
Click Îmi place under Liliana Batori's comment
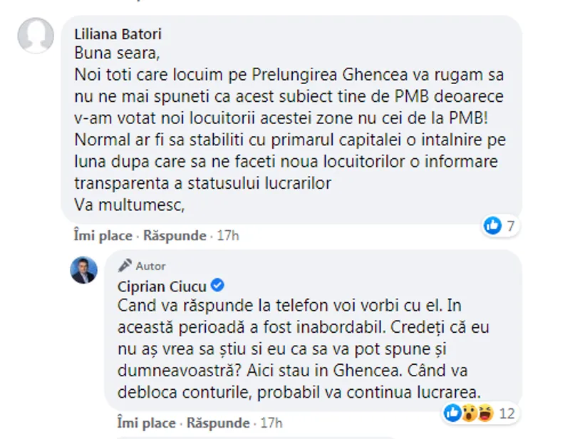coord(103,235)
